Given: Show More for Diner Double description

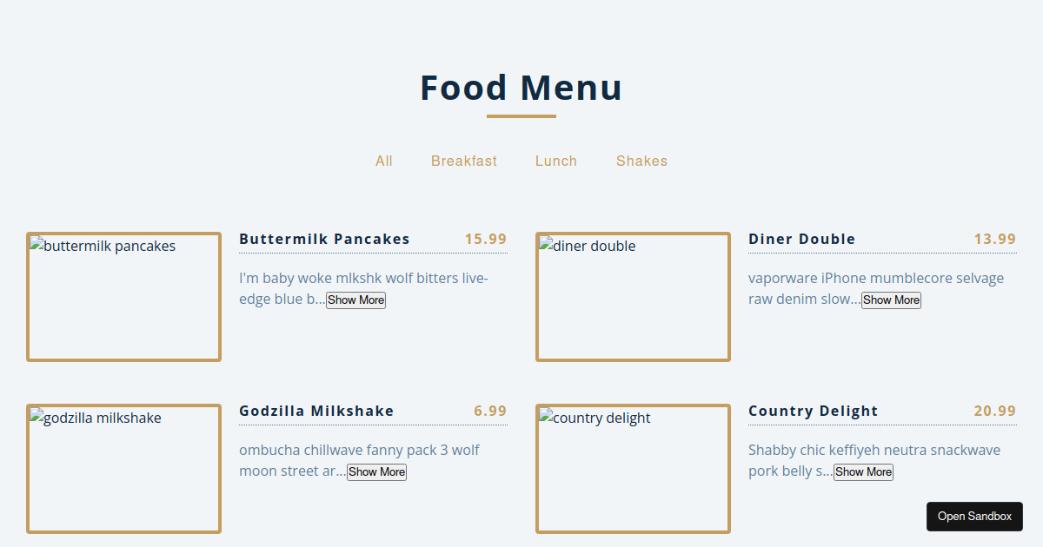Looking at the screenshot, I should [891, 300].
